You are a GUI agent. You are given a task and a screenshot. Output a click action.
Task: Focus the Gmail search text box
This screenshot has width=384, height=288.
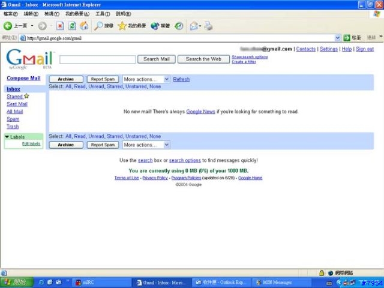[97, 59]
